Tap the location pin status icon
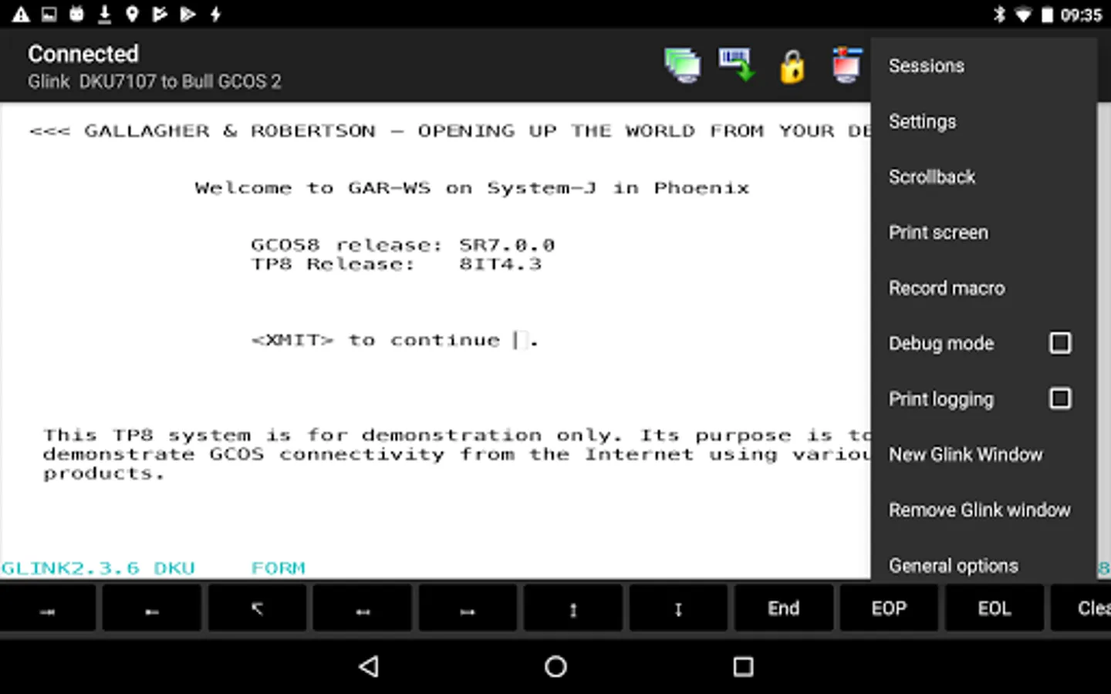Screen dimensions: 1111x694 click(x=132, y=15)
